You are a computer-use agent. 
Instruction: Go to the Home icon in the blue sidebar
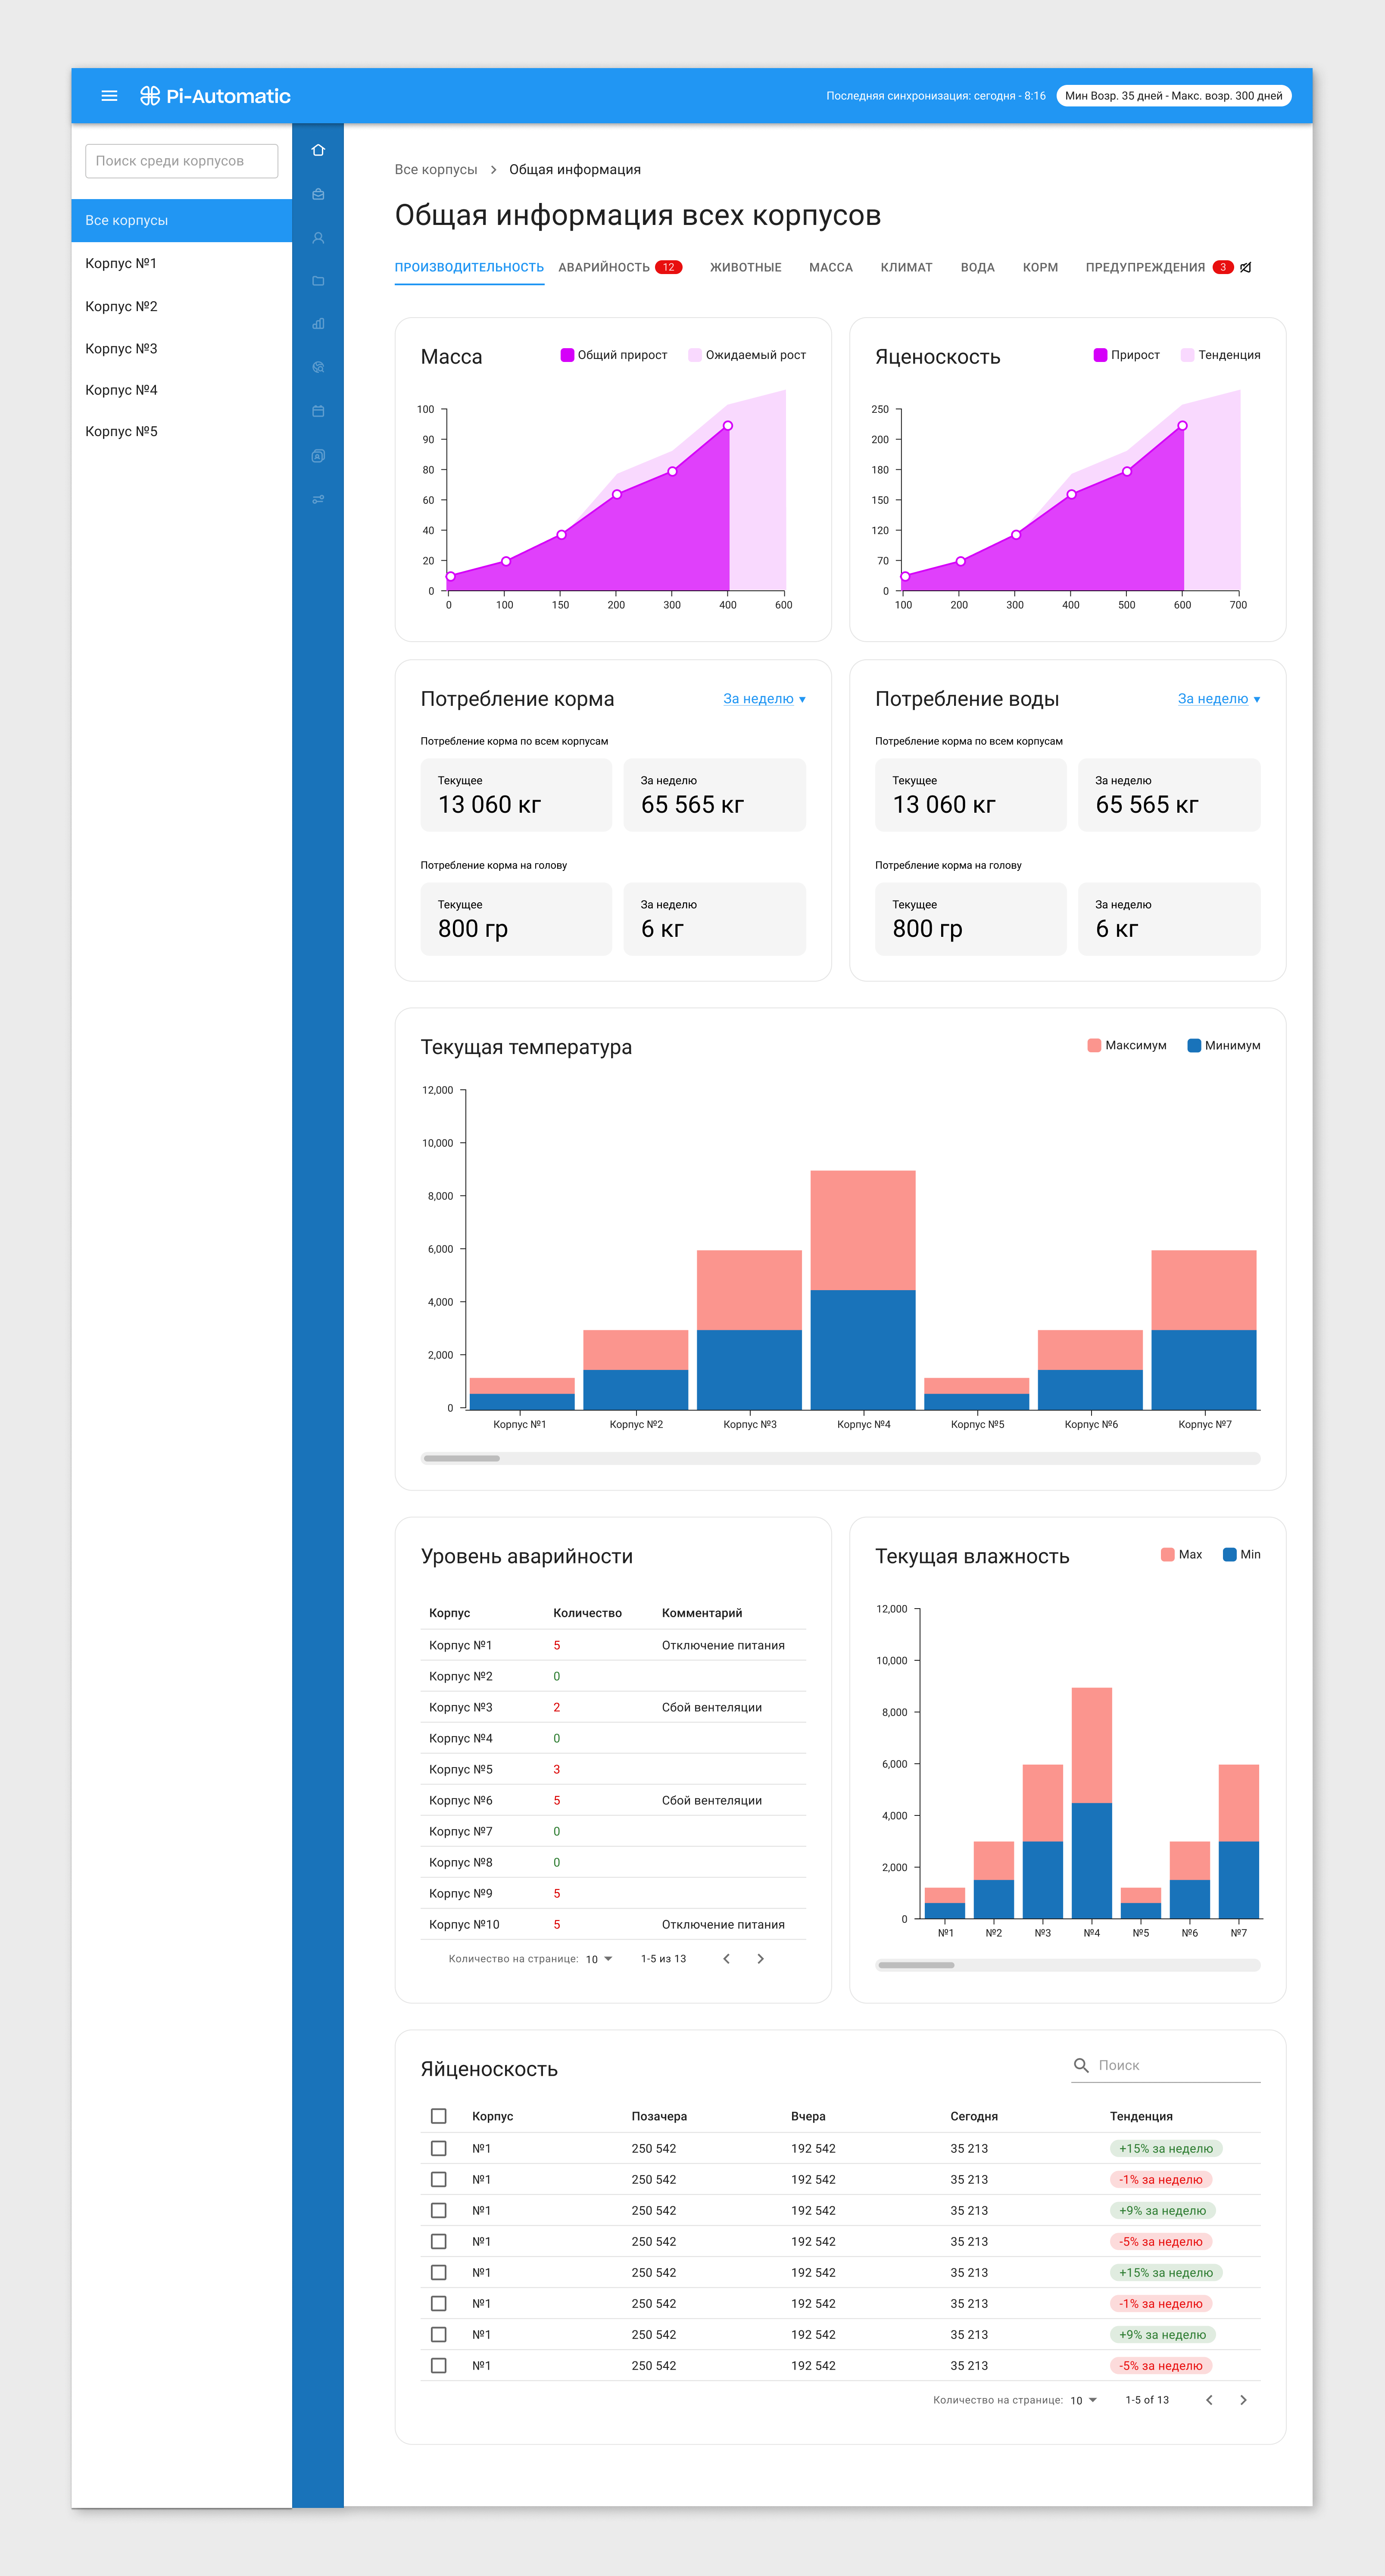click(x=318, y=150)
